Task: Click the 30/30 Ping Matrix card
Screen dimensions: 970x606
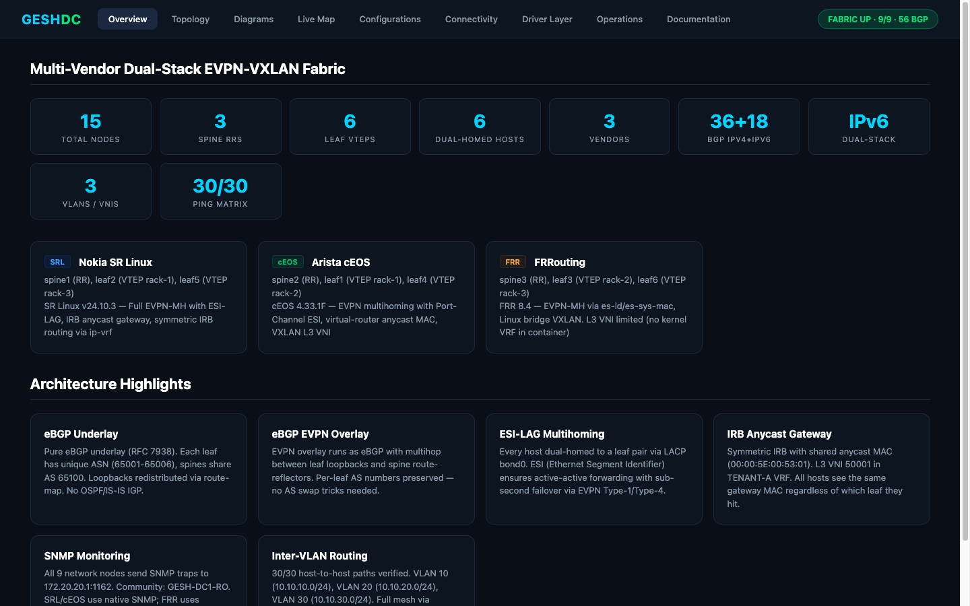Action: pyautogui.click(x=220, y=191)
